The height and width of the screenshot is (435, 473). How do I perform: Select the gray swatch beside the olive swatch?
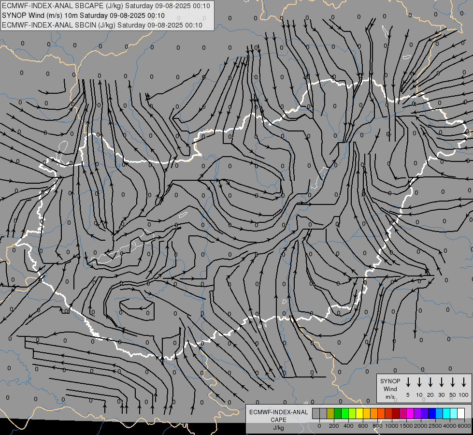pos(323,414)
